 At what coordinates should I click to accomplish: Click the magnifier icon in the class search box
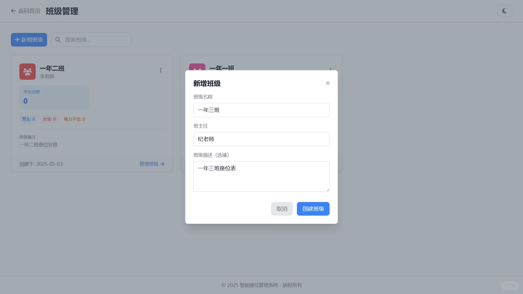pyautogui.click(x=58, y=40)
